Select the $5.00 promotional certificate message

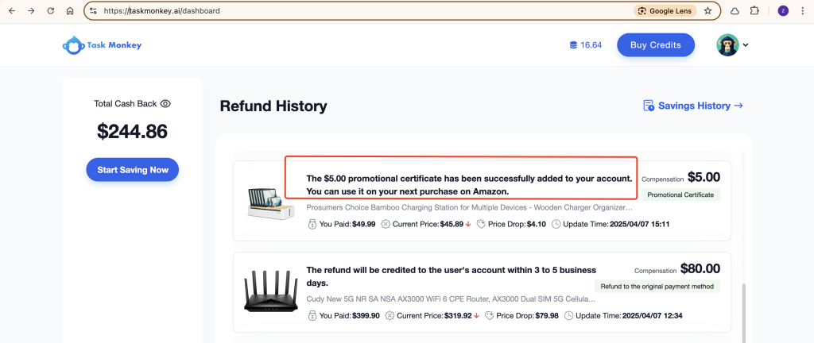469,185
